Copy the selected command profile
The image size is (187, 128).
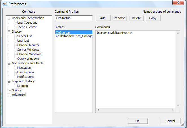click(x=153, y=18)
